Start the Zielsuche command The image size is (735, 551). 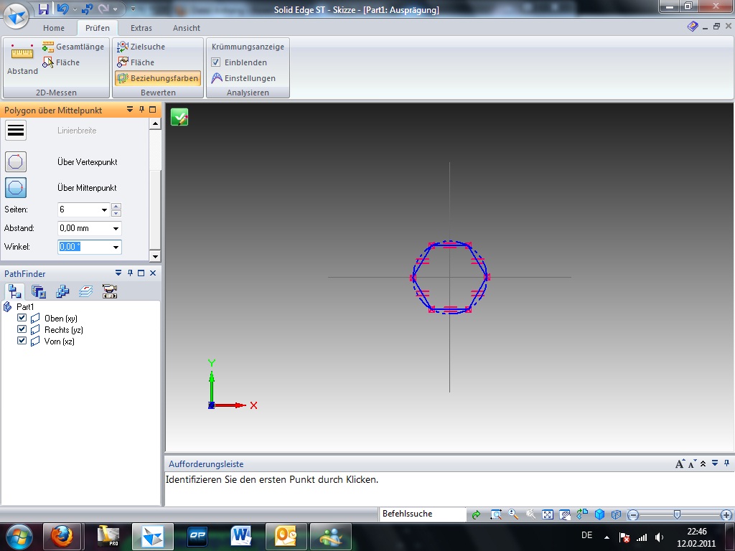(141, 47)
